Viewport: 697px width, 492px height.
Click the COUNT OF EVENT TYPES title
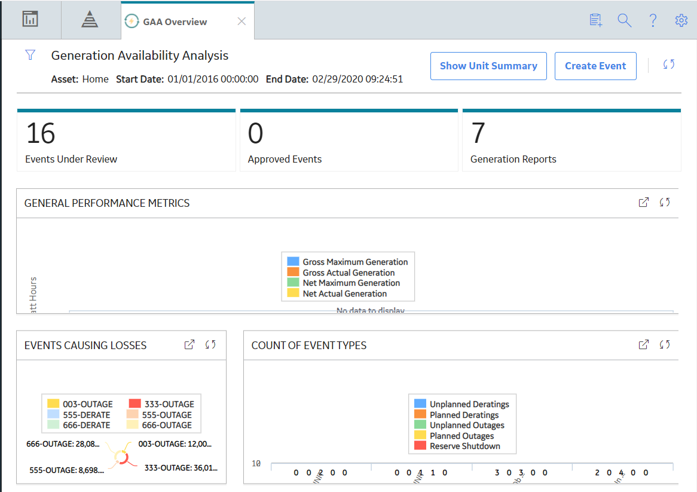pos(309,346)
